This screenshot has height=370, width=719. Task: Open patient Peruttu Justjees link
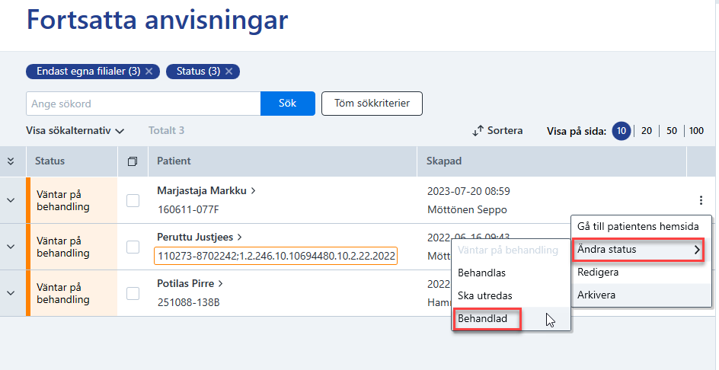point(200,237)
